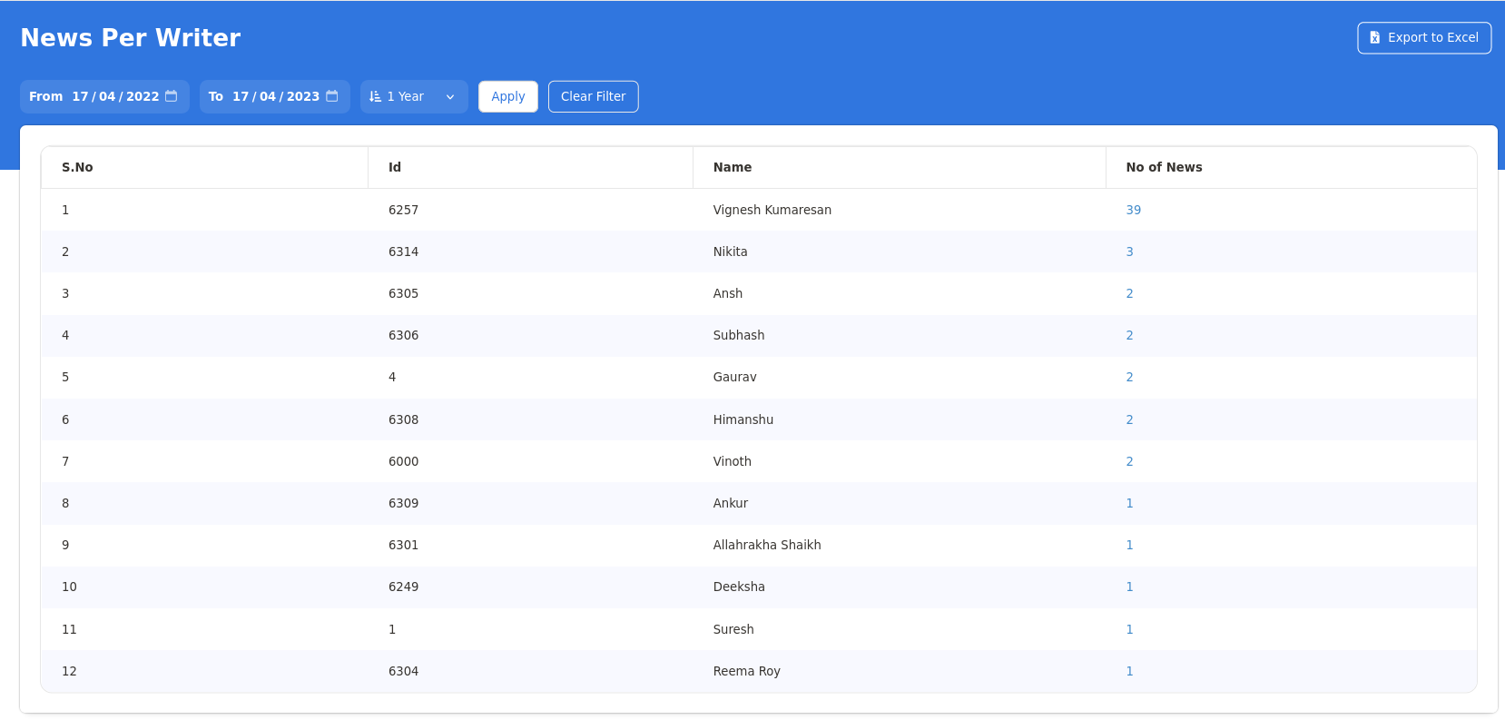Click the From date input field
The width and height of the screenshot is (1505, 720).
(x=115, y=96)
